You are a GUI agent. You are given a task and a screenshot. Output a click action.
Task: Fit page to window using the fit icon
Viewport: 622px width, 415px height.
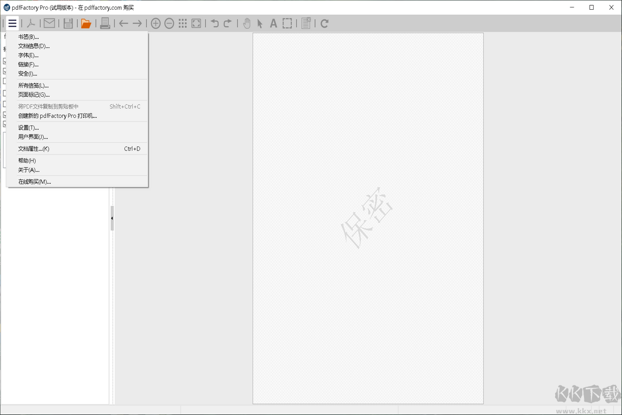pyautogui.click(x=196, y=23)
